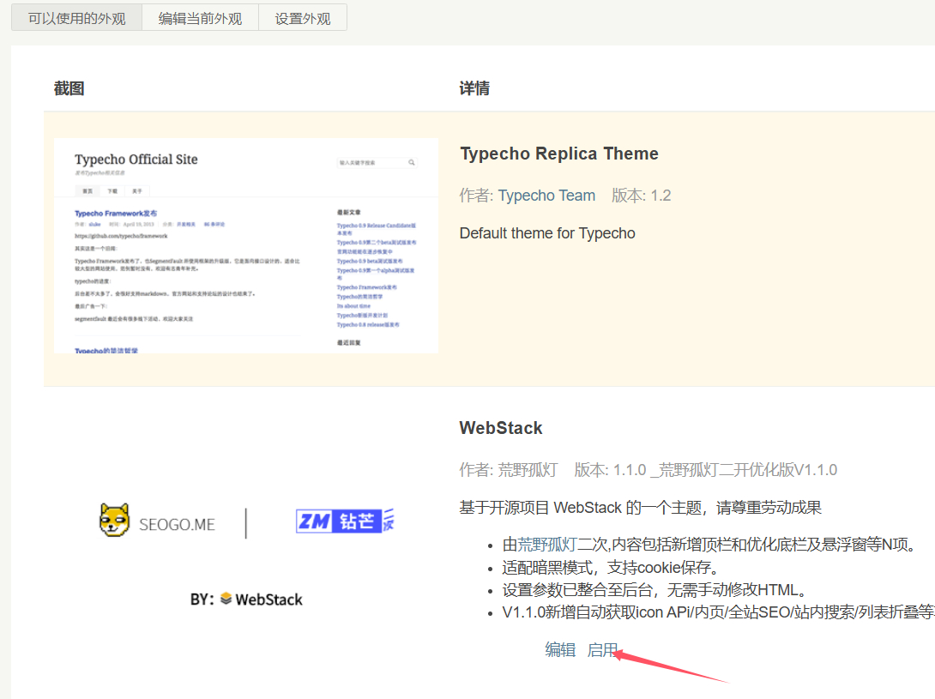The image size is (935, 699).
Task: Click 启用 to activate WebStack theme
Action: pyautogui.click(x=602, y=649)
